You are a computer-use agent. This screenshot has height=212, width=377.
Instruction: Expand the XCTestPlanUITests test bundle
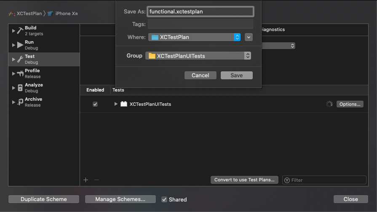116,104
